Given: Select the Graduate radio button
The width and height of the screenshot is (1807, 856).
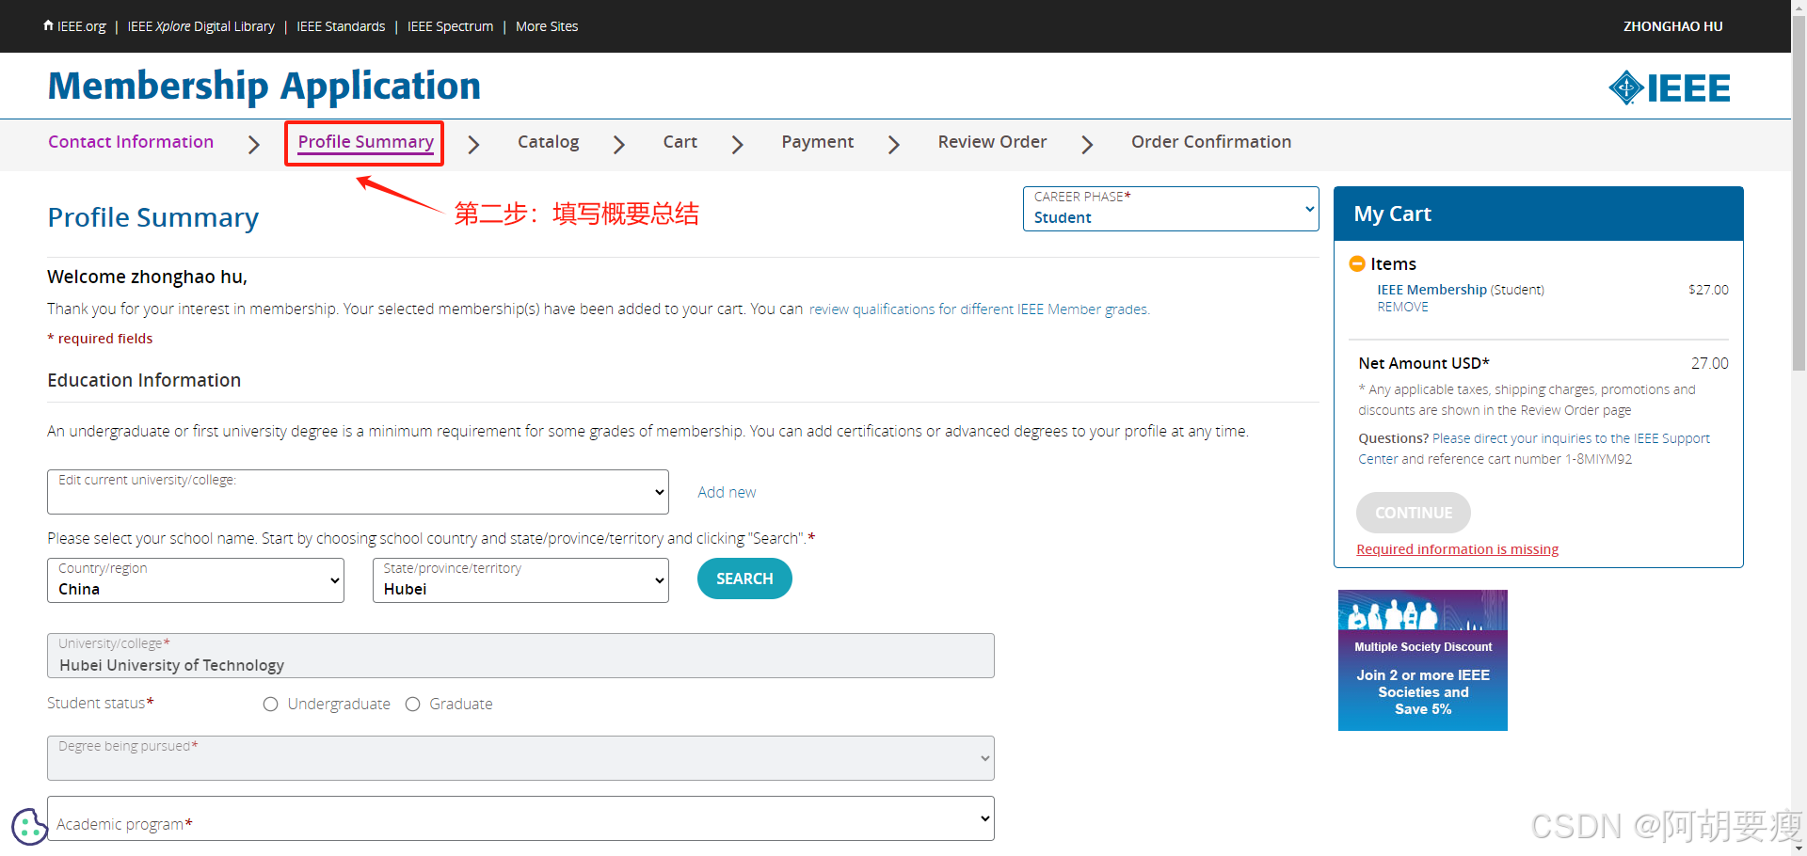Looking at the screenshot, I should (x=412, y=704).
